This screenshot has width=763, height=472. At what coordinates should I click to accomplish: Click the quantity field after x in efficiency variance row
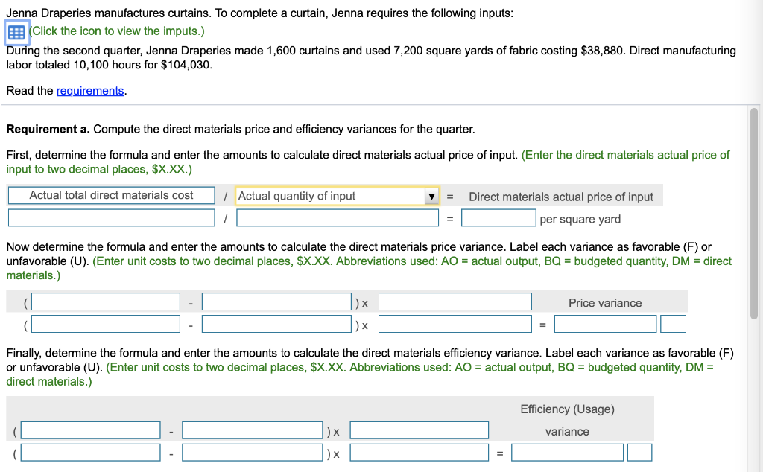point(419,430)
